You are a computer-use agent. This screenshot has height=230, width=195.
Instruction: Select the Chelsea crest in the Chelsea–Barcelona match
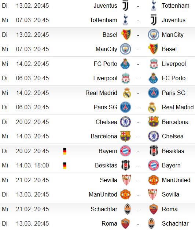(x=125, y=122)
